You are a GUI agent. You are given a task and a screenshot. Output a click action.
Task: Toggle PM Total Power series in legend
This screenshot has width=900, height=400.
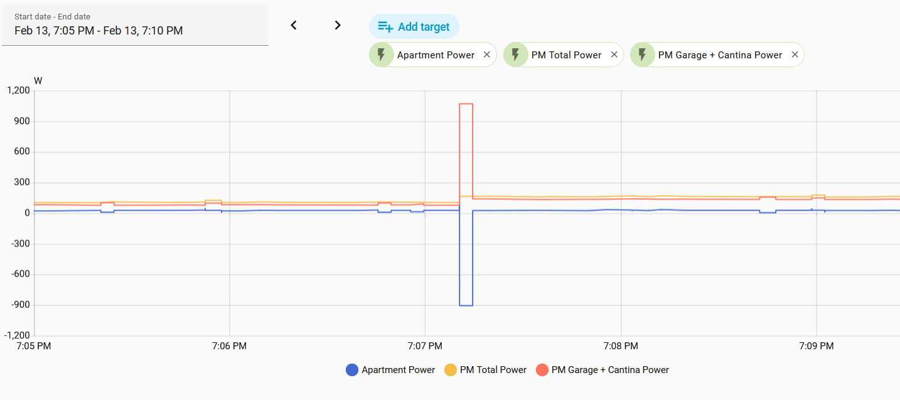493,370
